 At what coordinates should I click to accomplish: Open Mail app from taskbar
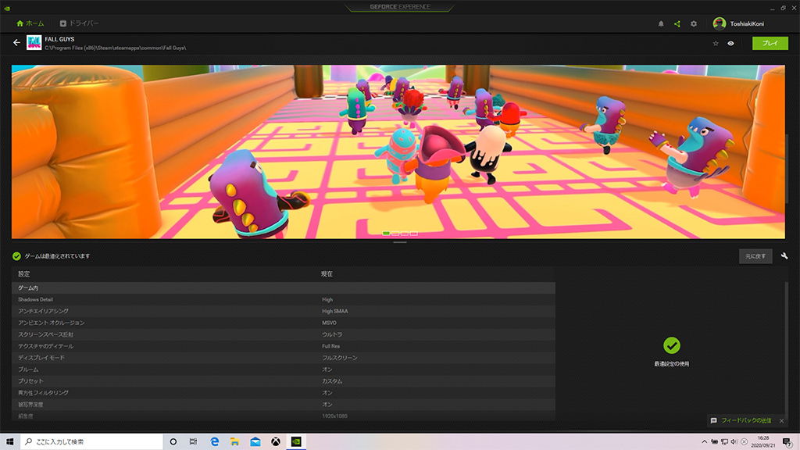pyautogui.click(x=255, y=442)
